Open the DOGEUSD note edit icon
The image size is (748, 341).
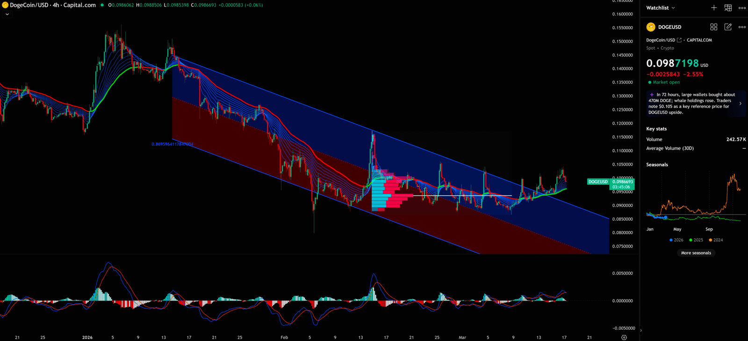pyautogui.click(x=728, y=27)
